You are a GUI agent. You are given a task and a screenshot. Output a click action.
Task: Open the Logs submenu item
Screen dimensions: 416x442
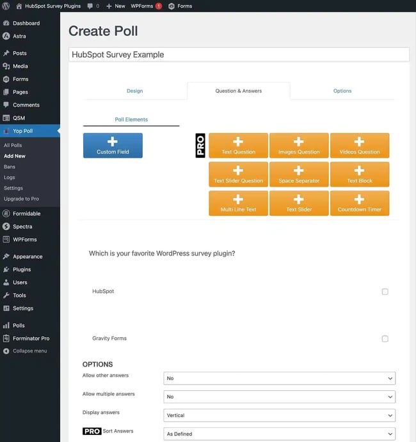10,178
